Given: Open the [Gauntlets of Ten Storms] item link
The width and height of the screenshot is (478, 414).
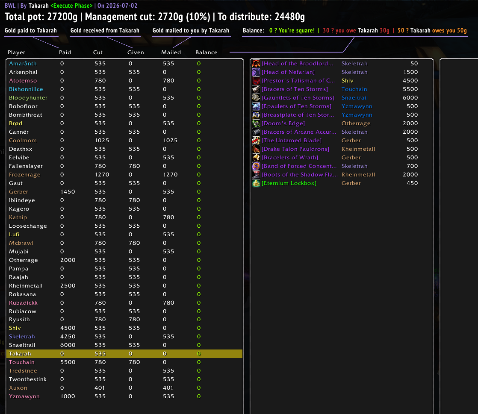Looking at the screenshot, I should coord(298,97).
